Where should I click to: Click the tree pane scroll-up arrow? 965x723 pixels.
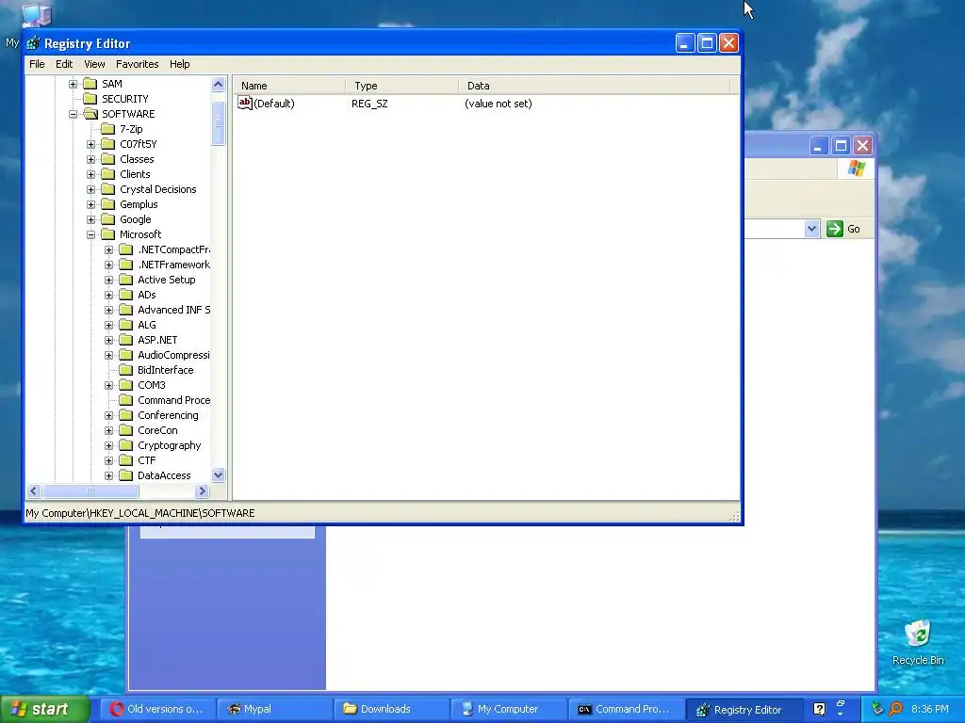point(219,84)
